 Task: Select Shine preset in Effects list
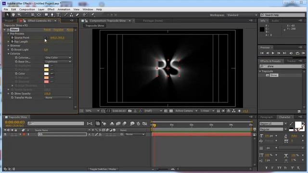(x=274, y=75)
